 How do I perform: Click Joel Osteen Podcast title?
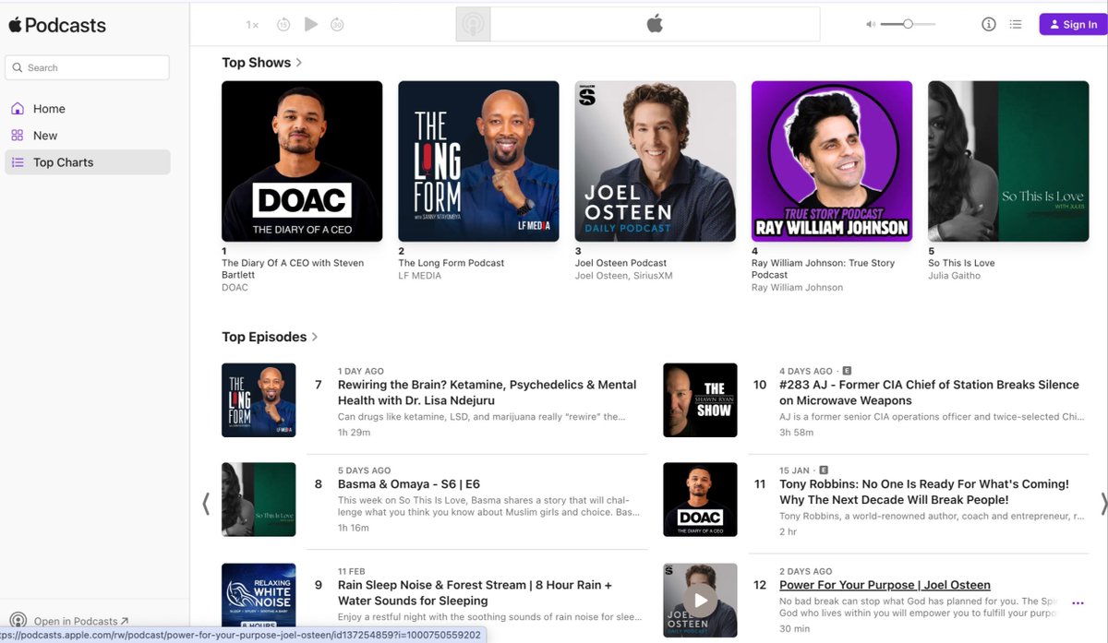[x=620, y=263]
